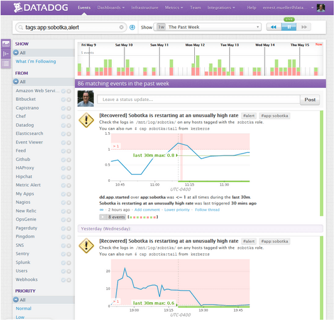Click the 'Lower priority' link

point(177,210)
